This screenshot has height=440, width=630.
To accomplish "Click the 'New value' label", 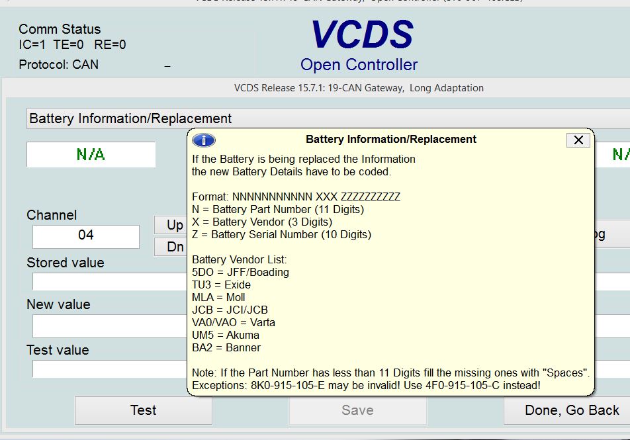I will [58, 304].
